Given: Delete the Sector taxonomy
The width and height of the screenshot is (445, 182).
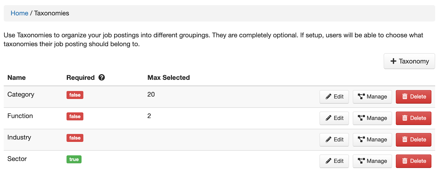Looking at the screenshot, I should 413,161.
